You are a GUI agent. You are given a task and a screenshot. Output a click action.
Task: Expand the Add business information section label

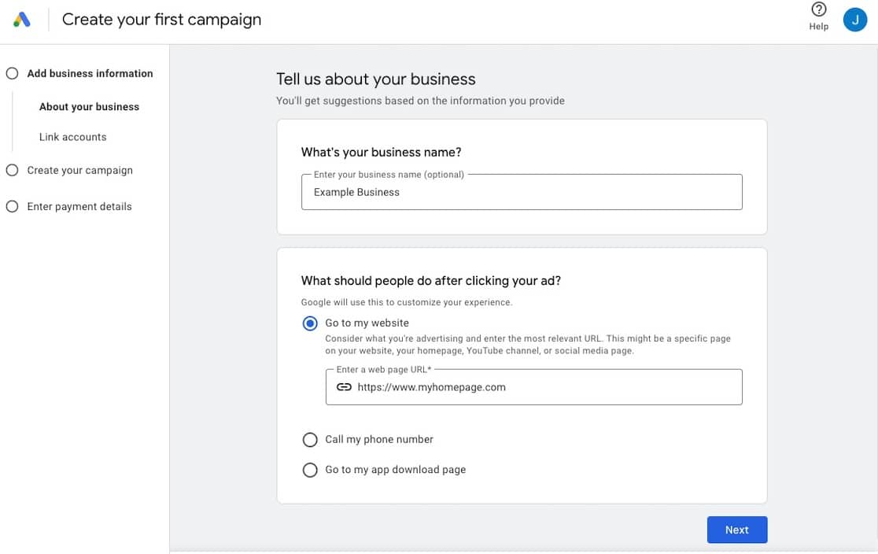[90, 73]
